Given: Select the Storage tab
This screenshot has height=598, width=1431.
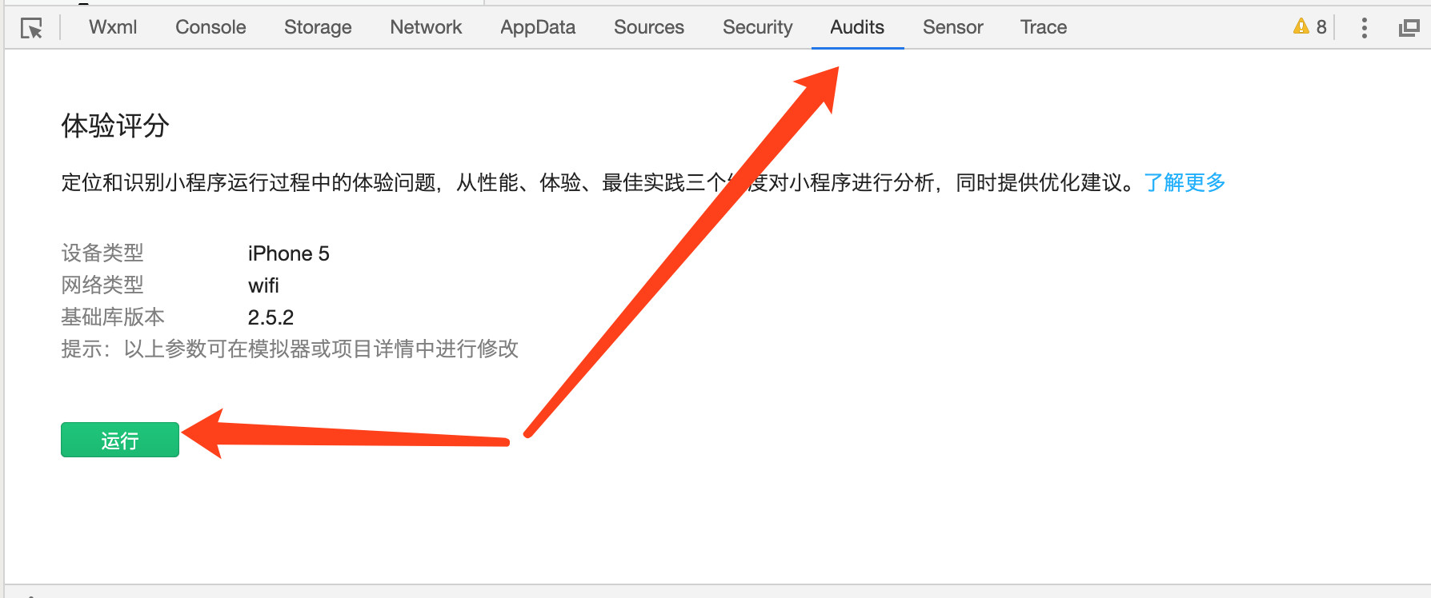Looking at the screenshot, I should click(318, 27).
